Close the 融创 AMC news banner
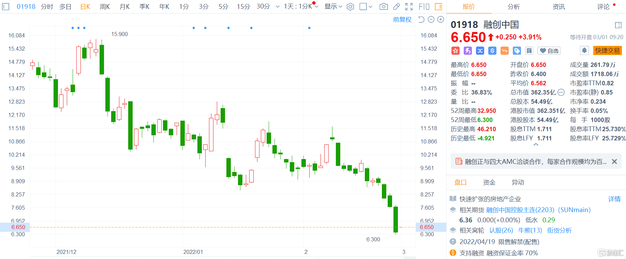Viewport: 626px width, 259px height. click(x=614, y=161)
